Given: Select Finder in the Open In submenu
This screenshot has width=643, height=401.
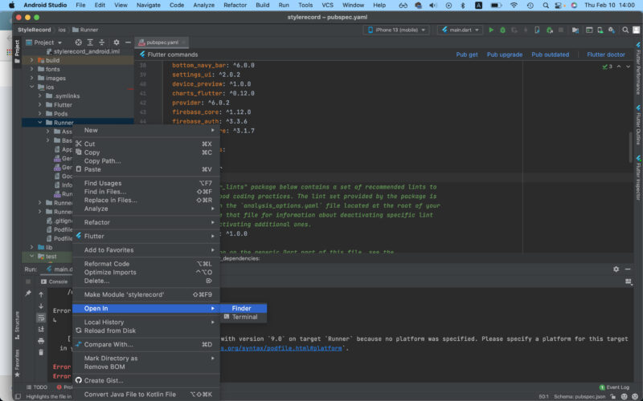Looking at the screenshot, I should point(244,308).
